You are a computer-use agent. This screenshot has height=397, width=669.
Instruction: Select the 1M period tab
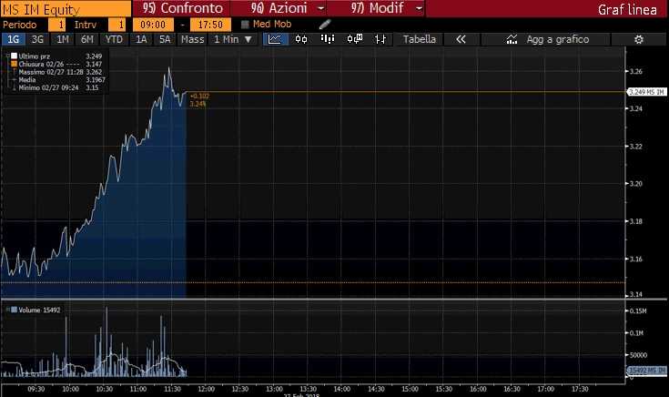[x=62, y=39]
